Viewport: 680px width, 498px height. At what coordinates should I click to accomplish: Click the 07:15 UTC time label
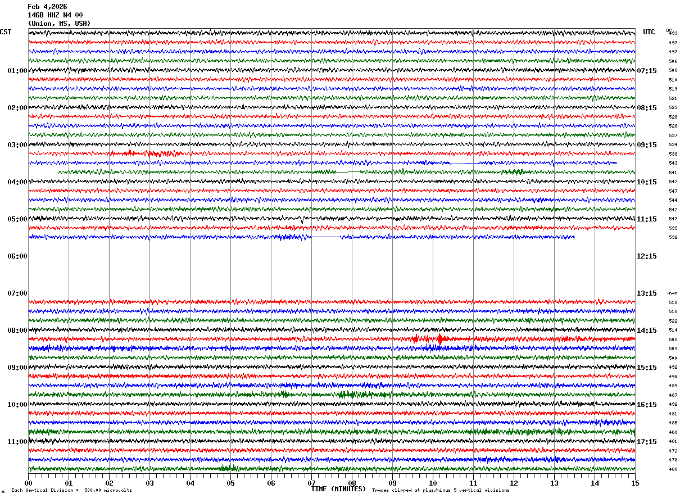click(x=647, y=71)
